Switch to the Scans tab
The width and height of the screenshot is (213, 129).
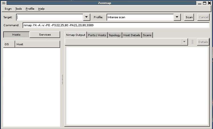click(147, 35)
